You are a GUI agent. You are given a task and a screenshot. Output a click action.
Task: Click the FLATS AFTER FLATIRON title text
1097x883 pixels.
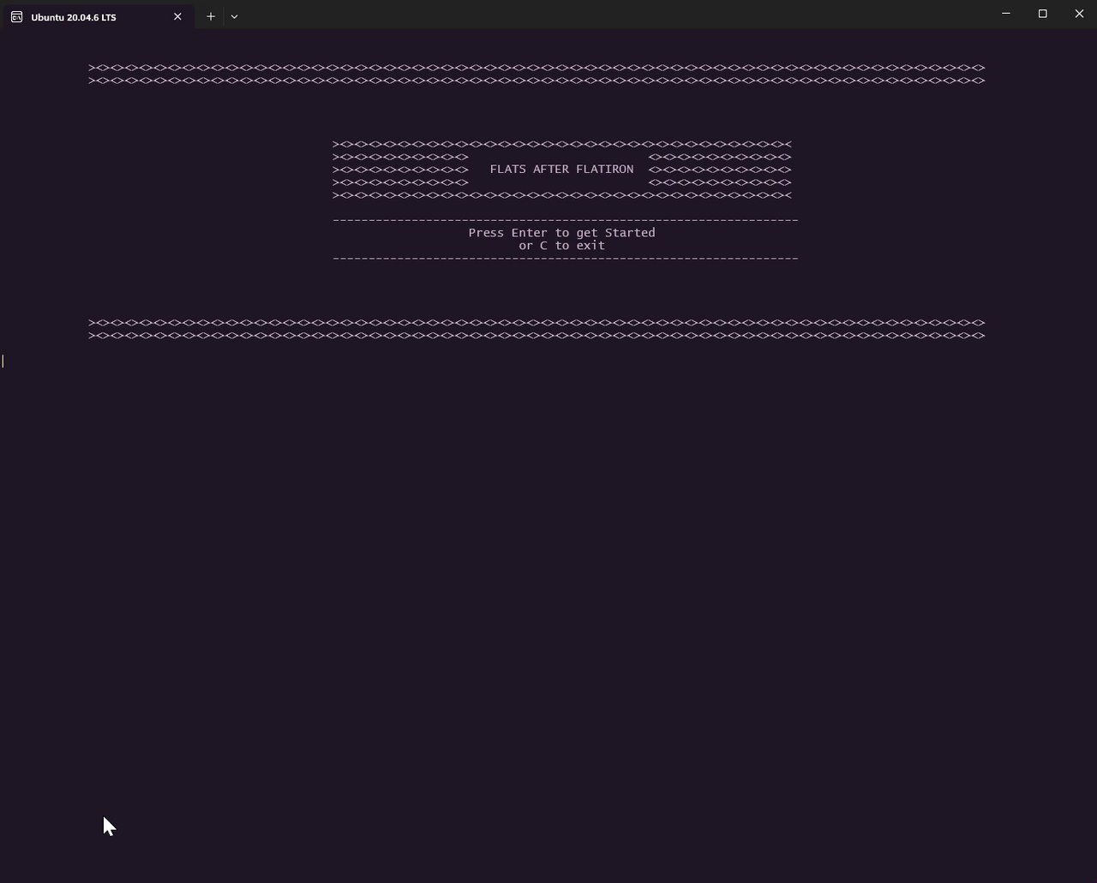[561, 170]
